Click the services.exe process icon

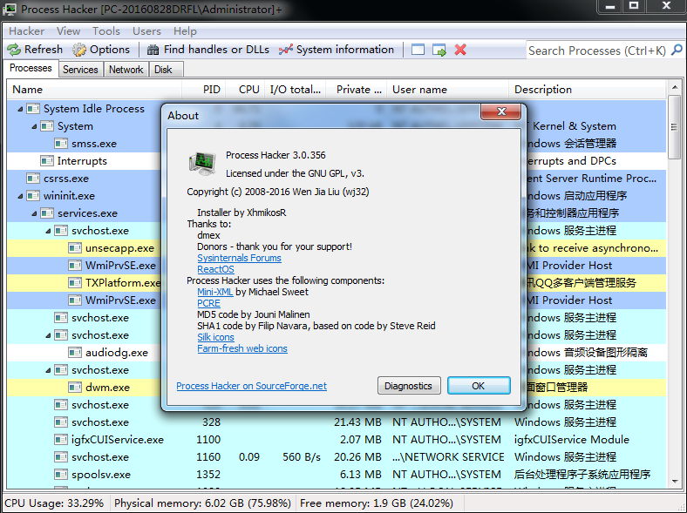pos(47,213)
